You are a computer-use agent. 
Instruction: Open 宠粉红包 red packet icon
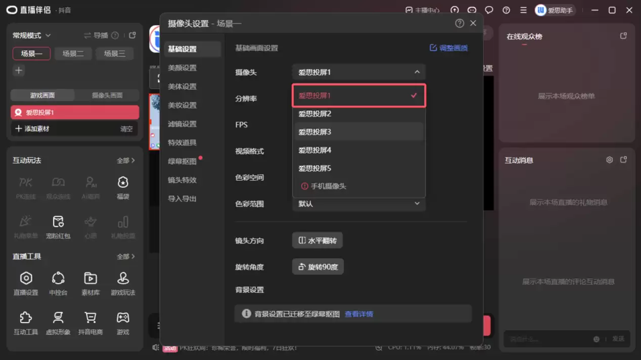point(58,226)
